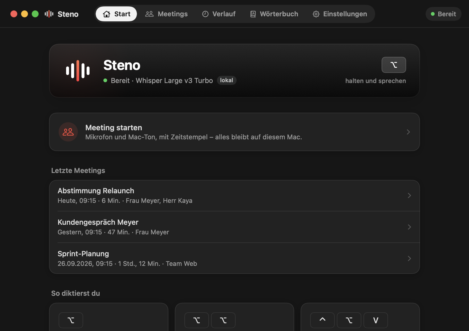Viewport: 469px width, 331px height.
Task: Click the Control caret key in third card
Action: pos(322,320)
